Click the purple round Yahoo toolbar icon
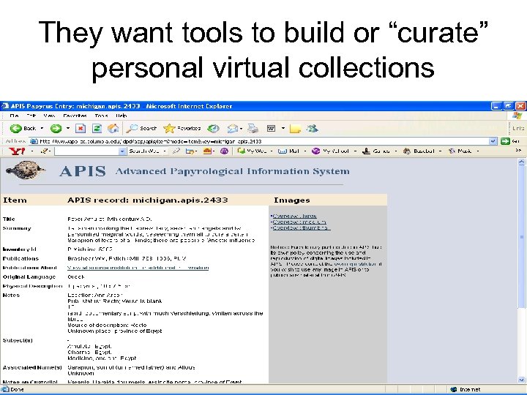Screen dimensions: 527x395 coord(224,151)
